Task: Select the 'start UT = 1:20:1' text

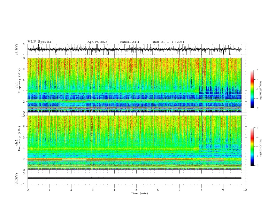Action: [x=168, y=42]
